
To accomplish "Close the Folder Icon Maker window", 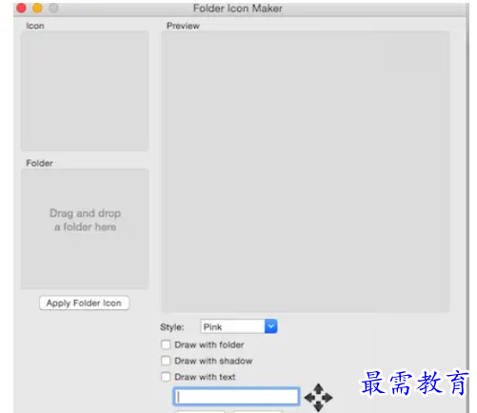I will point(21,8).
